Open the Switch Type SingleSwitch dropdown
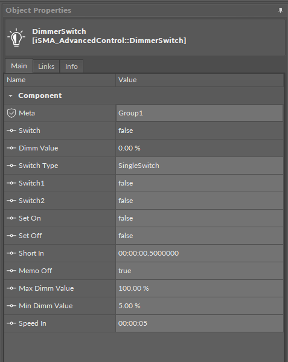The image size is (288, 362). (199, 166)
